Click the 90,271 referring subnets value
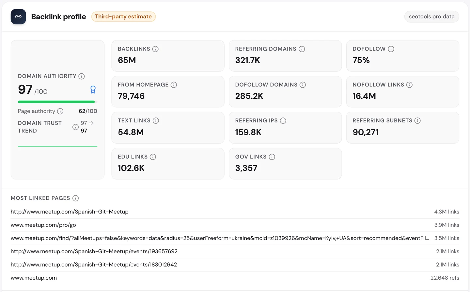The height and width of the screenshot is (292, 470). pyautogui.click(x=366, y=132)
